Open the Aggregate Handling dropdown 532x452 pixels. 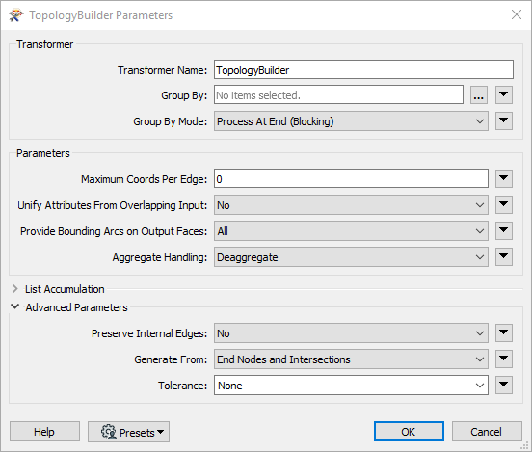coord(351,257)
